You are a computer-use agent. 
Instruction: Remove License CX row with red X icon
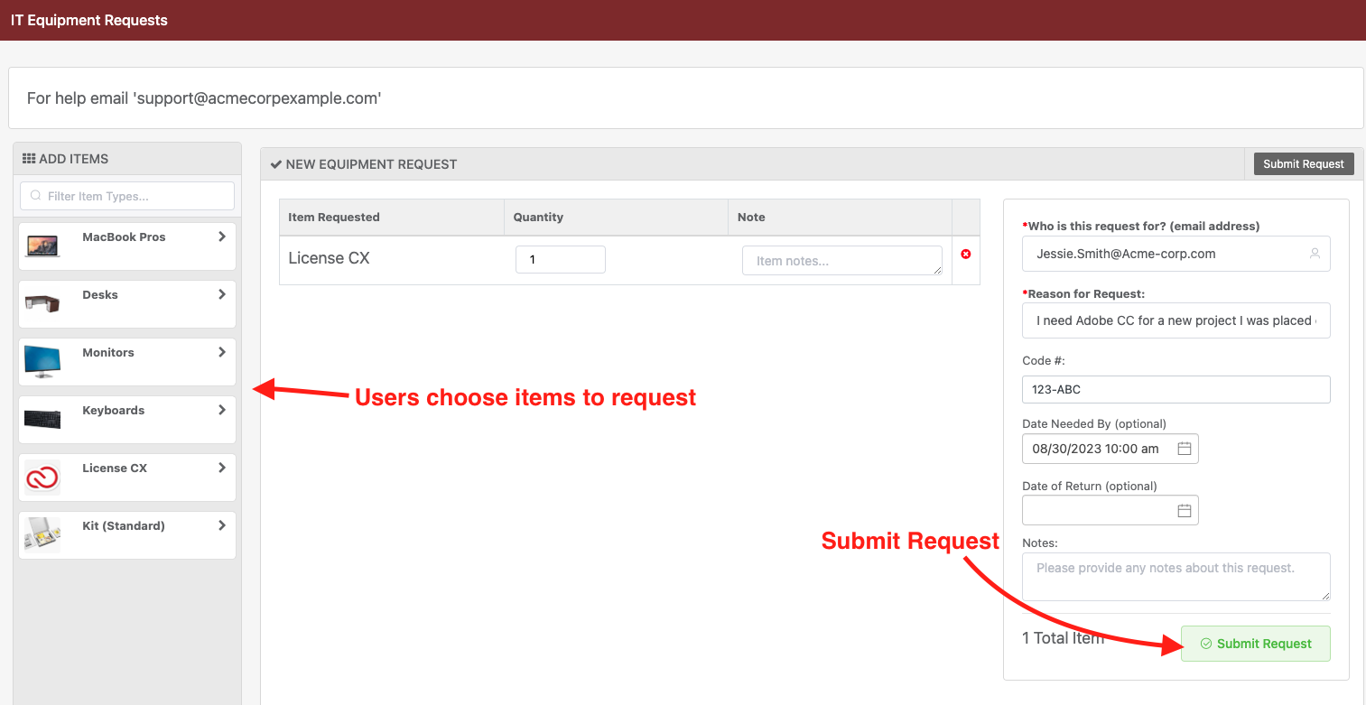[x=966, y=255]
